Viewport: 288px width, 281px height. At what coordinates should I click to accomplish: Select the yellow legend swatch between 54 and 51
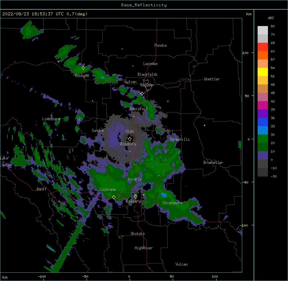click(x=263, y=72)
